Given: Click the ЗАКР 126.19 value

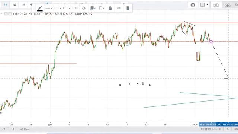Looking at the screenshot, I should tap(83, 14).
